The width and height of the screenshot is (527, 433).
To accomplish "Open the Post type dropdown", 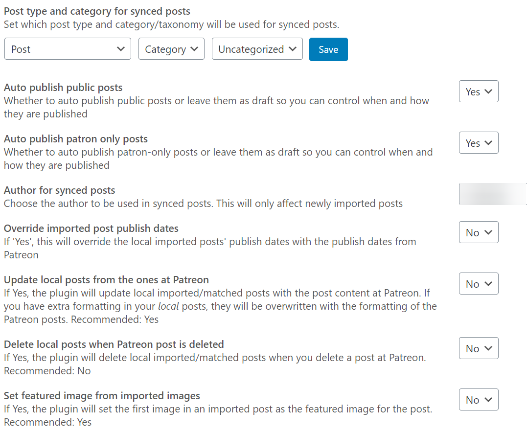I will click(x=68, y=49).
